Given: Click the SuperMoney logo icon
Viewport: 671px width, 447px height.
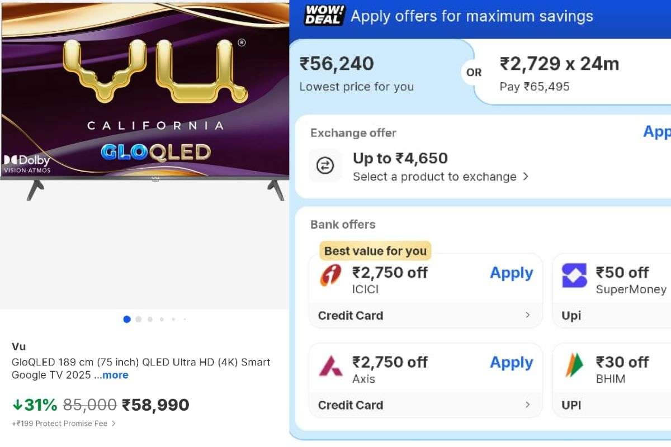Looking at the screenshot, I should click(574, 276).
